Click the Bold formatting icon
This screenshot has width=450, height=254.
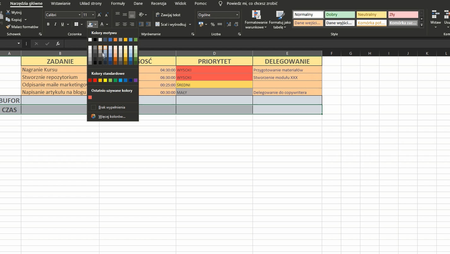point(48,24)
